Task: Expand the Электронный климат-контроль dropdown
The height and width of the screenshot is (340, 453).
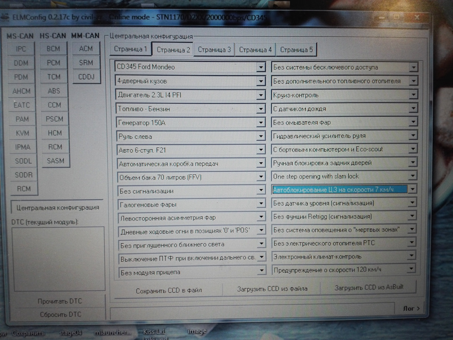Action: [411, 256]
